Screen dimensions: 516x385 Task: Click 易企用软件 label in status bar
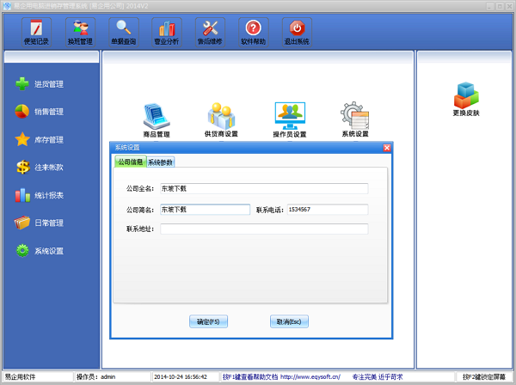click(x=20, y=376)
